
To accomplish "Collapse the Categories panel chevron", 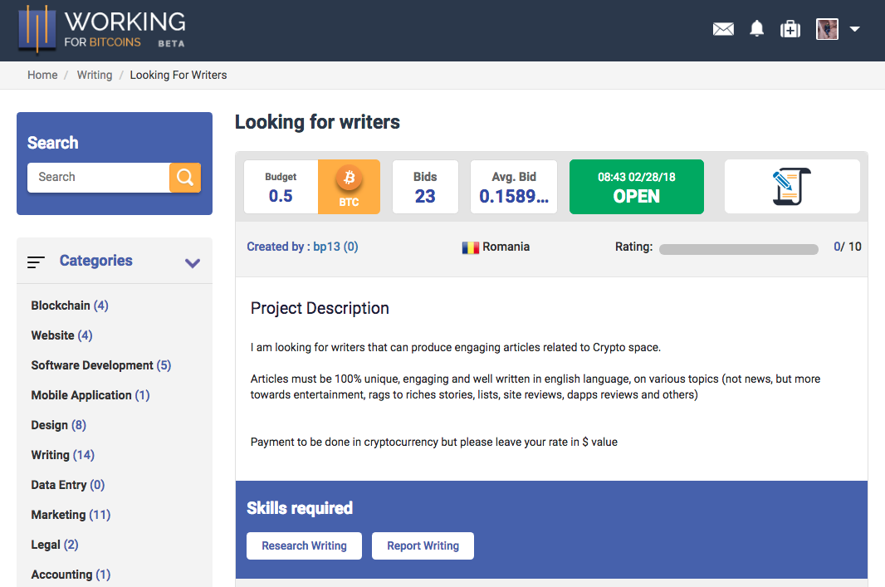I will point(193,262).
